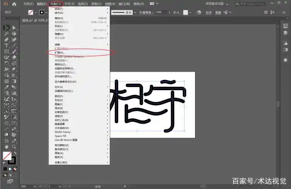This screenshot has height=189, width=291.
Task: Click the 对齐 align link
Action: point(208,13)
